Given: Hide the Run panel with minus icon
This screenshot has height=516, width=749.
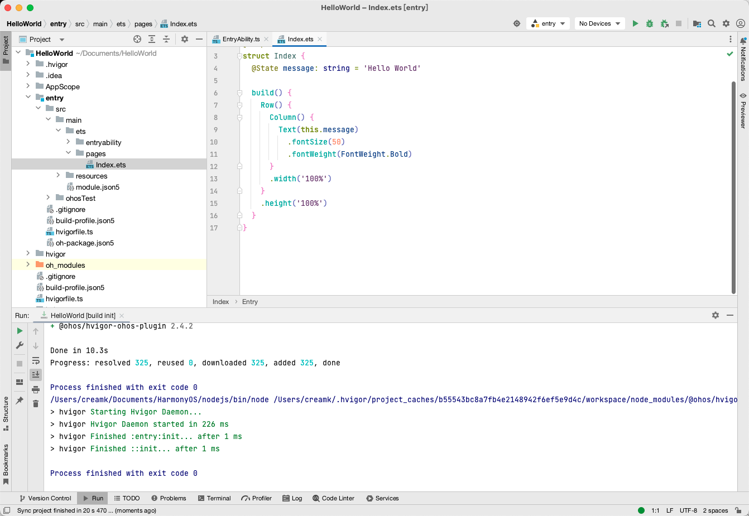Looking at the screenshot, I should tap(730, 315).
